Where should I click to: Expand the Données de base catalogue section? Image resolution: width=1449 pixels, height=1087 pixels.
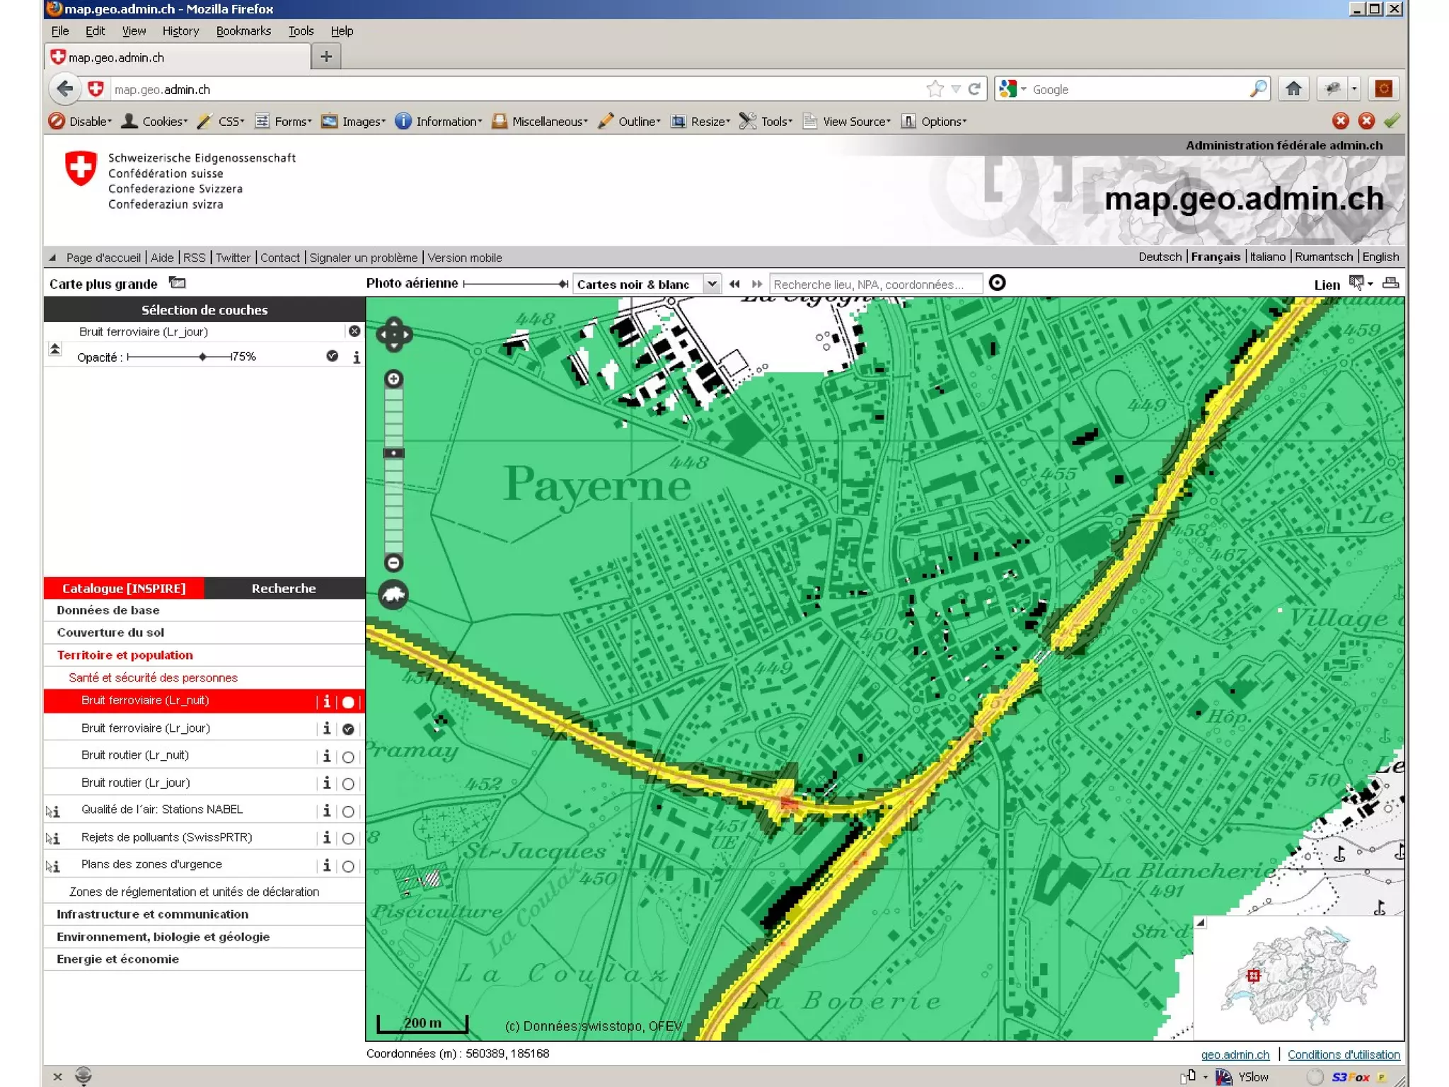(108, 610)
